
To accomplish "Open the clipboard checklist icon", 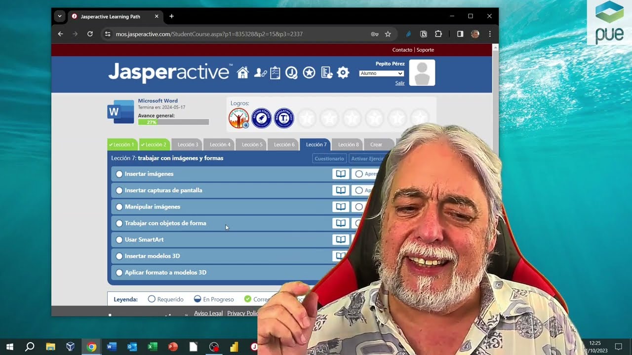I will (x=275, y=73).
